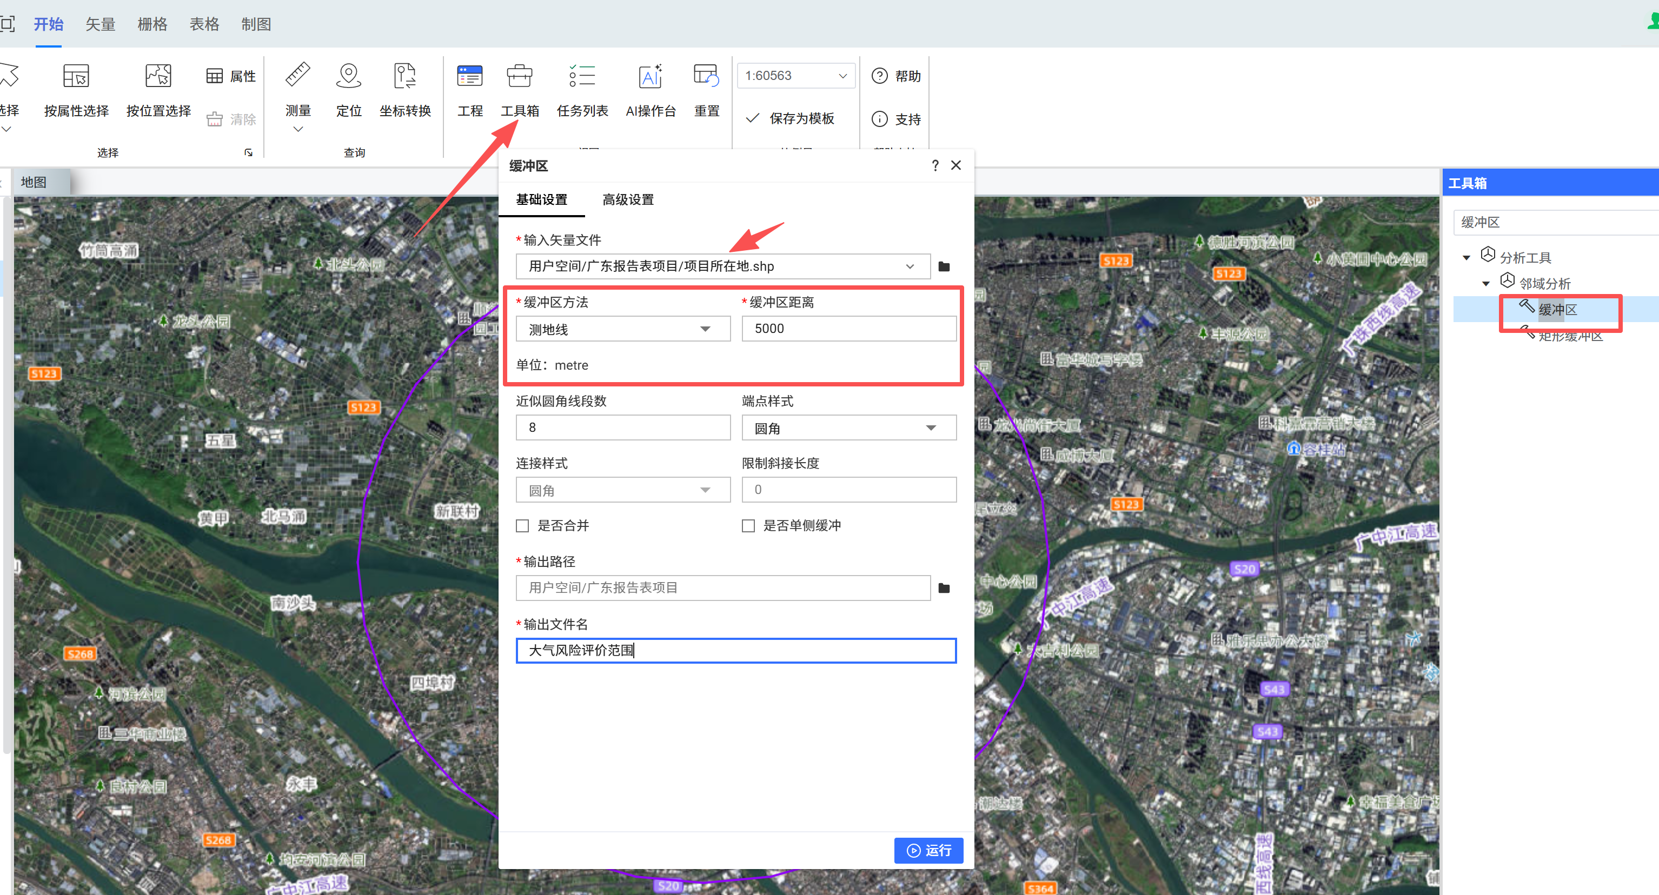Switch to the 表格 ribbon tab
This screenshot has height=895, width=1659.
[204, 24]
